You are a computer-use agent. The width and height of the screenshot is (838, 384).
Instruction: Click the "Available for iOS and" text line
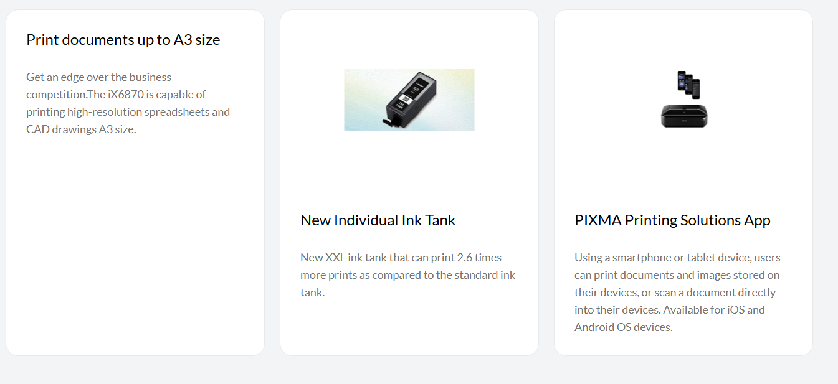715,310
